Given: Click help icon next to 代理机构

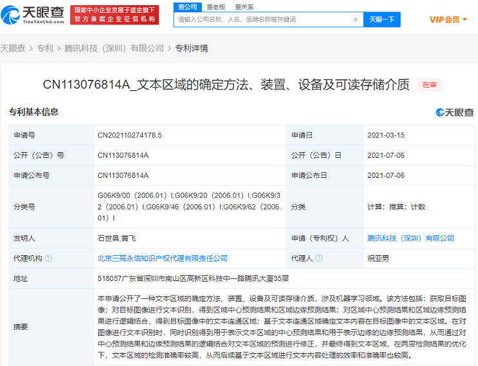Looking at the screenshot, I should click(48, 258).
